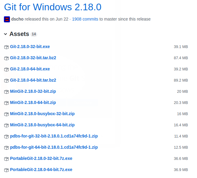Click package icon beside MinGit-2.18.0-64-bit.zip
The image size is (197, 178).
6,103
